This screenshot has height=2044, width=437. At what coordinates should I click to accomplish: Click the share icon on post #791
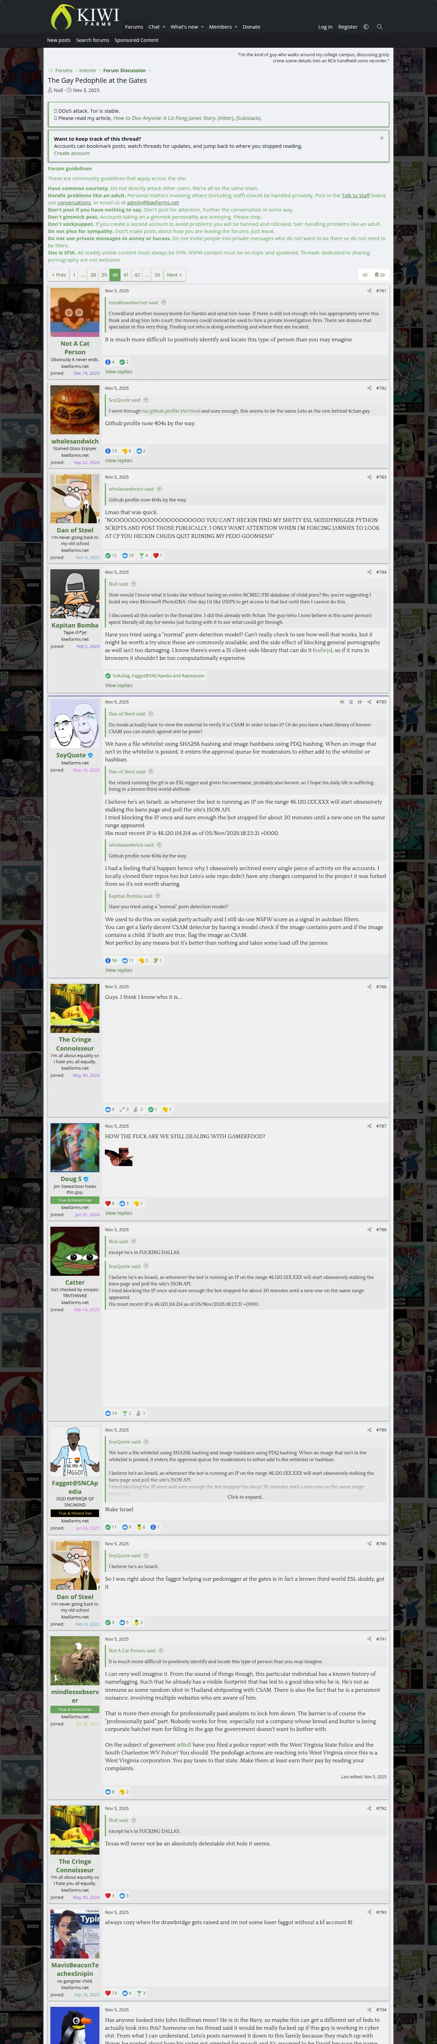[x=370, y=1639]
